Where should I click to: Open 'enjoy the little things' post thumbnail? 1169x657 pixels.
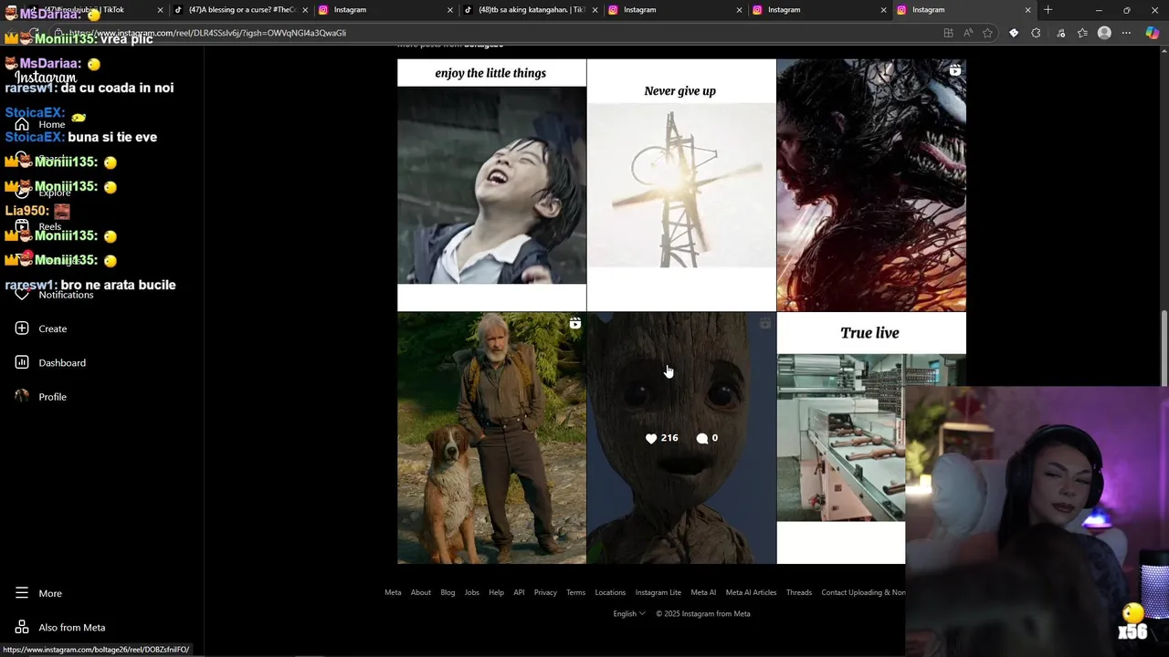point(491,185)
